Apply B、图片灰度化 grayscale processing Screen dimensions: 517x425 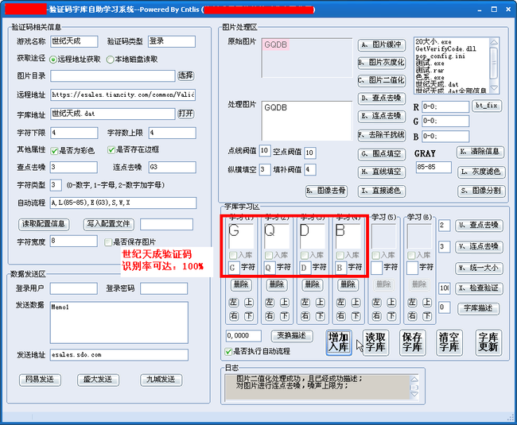coord(382,63)
